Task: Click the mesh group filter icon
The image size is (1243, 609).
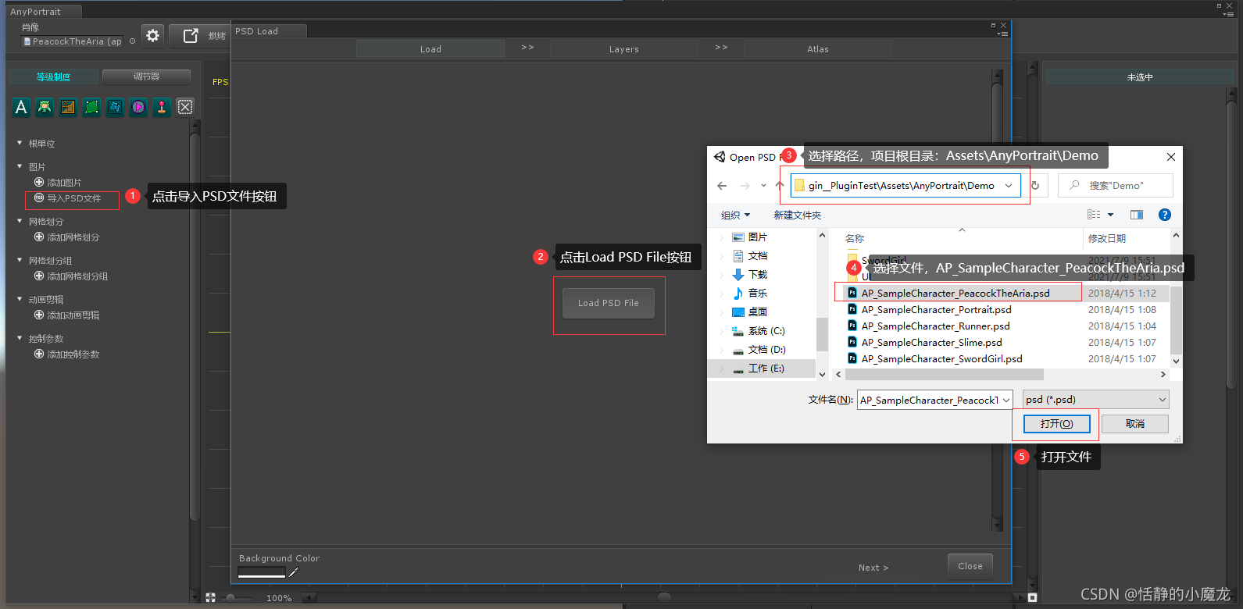Action: [x=115, y=107]
